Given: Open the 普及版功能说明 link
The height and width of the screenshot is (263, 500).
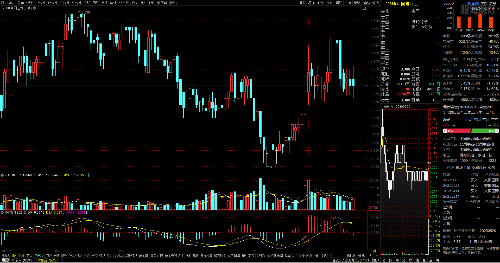Looking at the screenshot, I should (x=343, y=260).
